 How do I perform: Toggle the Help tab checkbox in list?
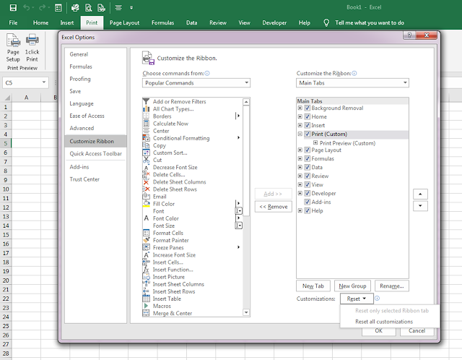307,210
